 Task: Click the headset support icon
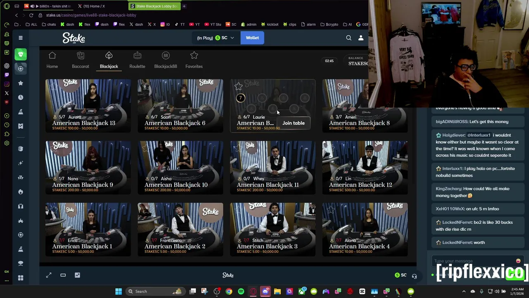(414, 276)
